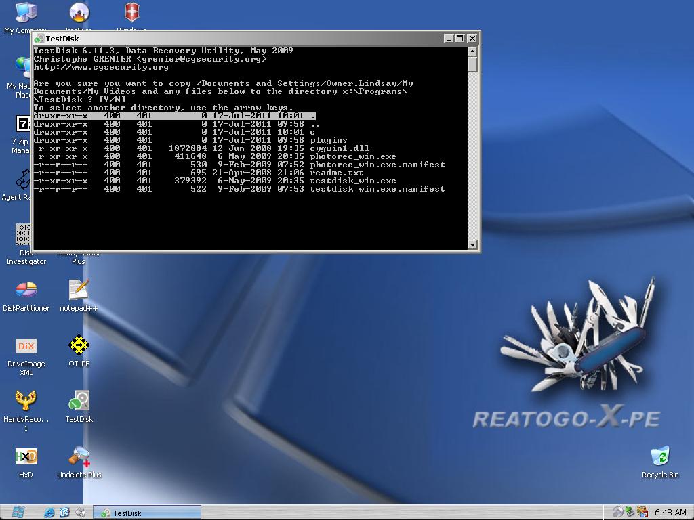Launch Internet Explorer from quick launch

click(x=49, y=513)
